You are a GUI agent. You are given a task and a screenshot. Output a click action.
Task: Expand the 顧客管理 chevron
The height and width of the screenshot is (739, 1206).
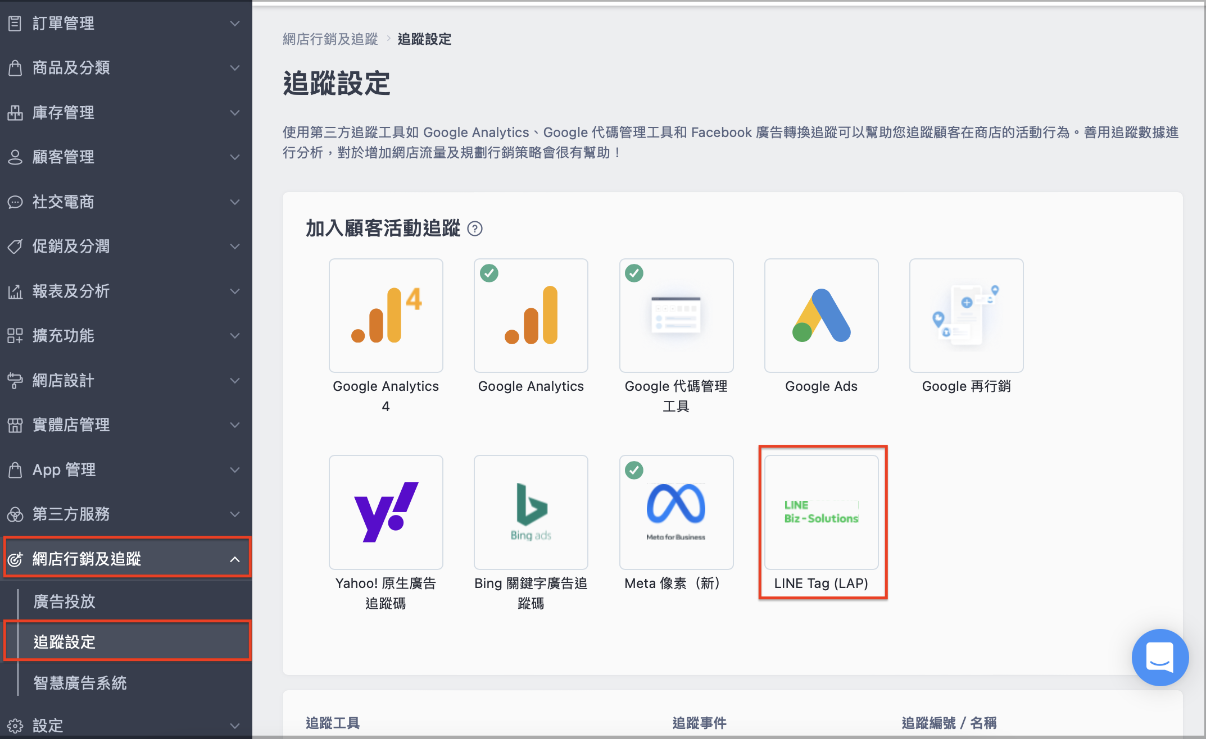[235, 157]
